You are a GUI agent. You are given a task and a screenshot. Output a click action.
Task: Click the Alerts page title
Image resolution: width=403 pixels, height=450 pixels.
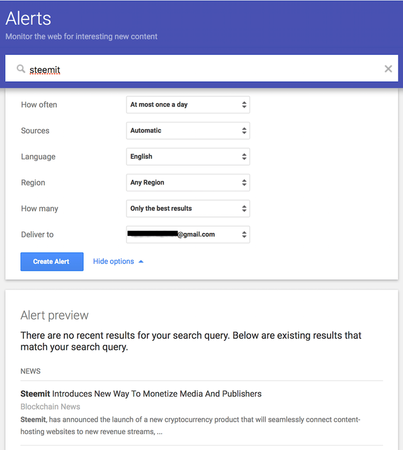pos(28,18)
